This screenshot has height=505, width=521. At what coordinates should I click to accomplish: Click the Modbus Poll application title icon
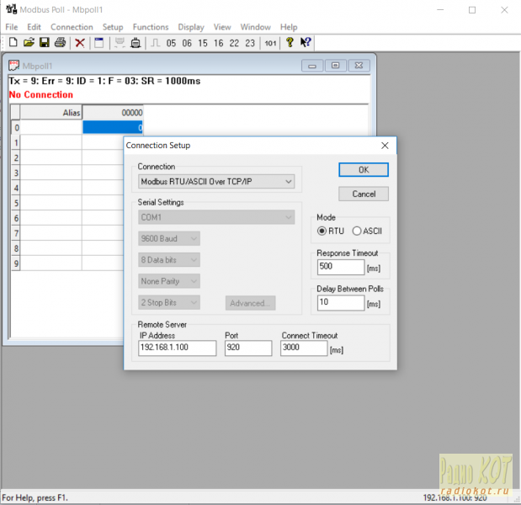pyautogui.click(x=11, y=9)
